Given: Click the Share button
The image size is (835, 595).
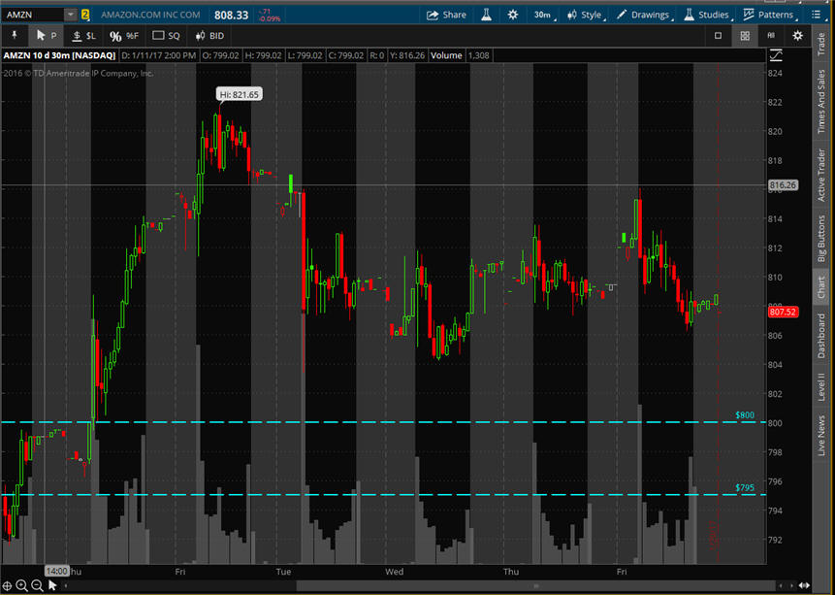Looking at the screenshot, I should [x=447, y=15].
